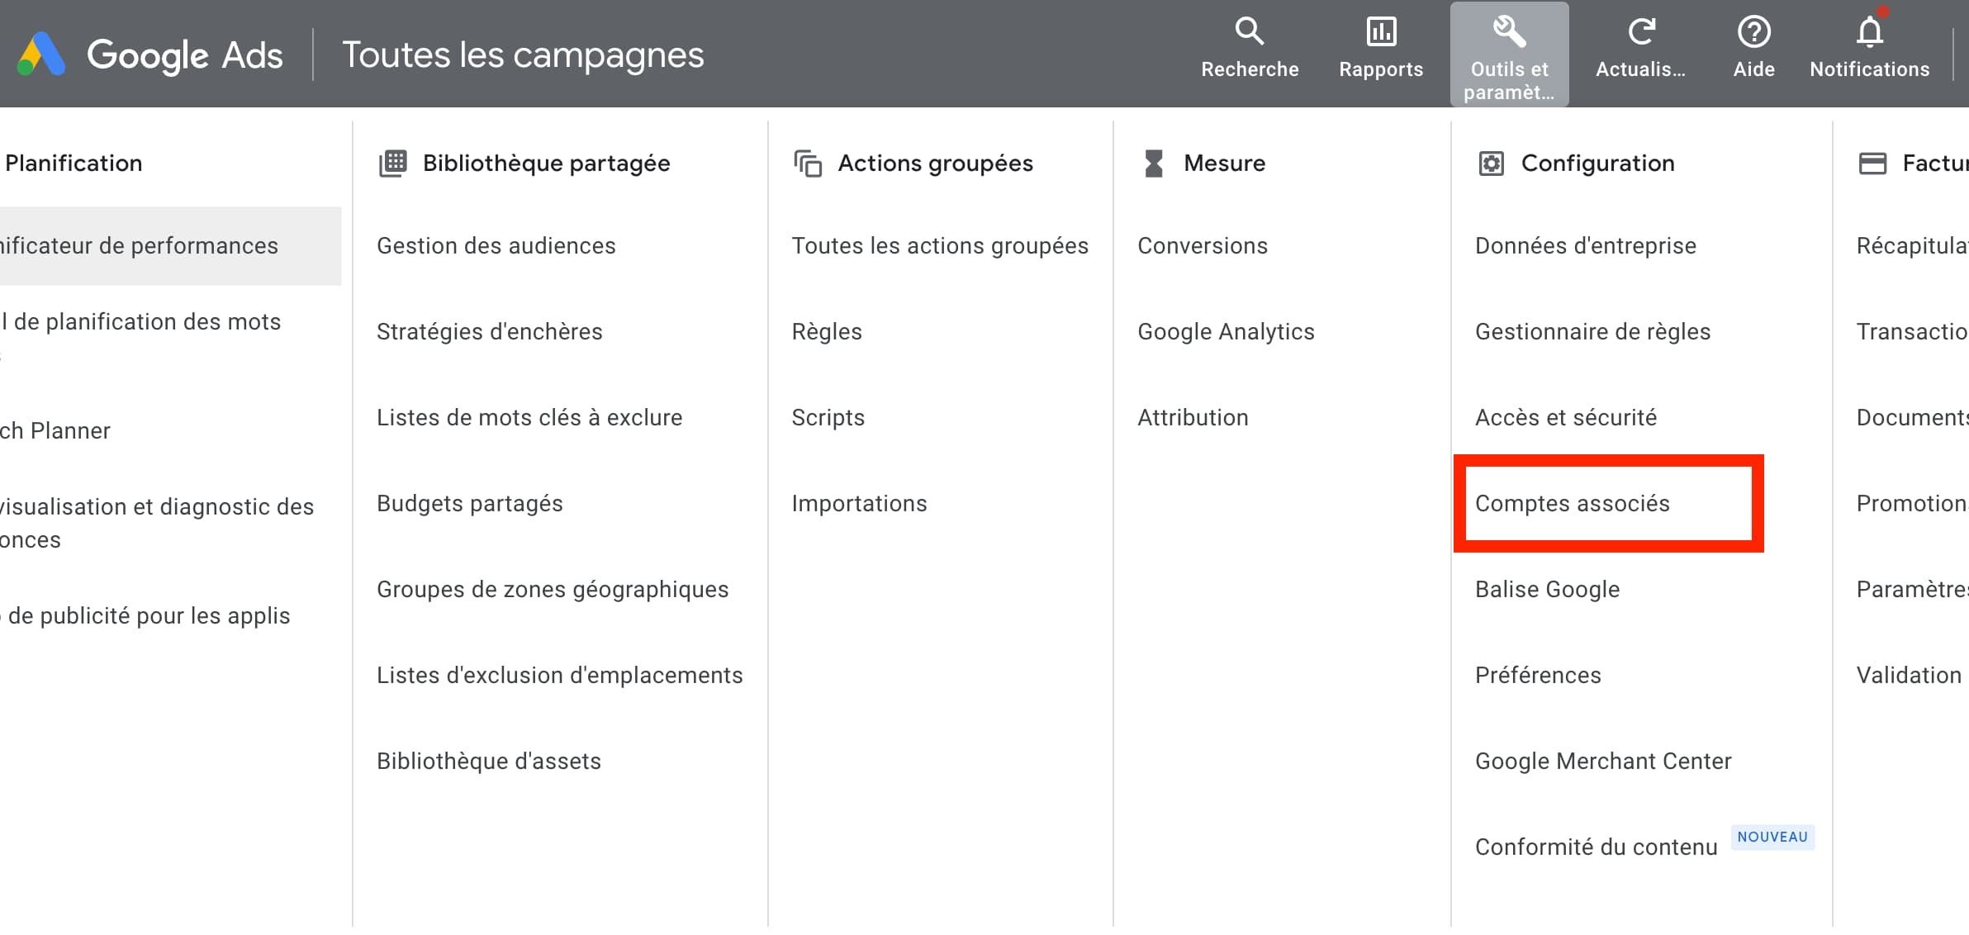
Task: Open Conformité du contenu
Action: pos(1597,847)
